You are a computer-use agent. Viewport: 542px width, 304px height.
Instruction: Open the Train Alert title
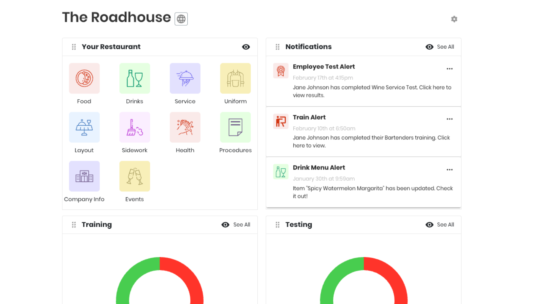click(309, 117)
